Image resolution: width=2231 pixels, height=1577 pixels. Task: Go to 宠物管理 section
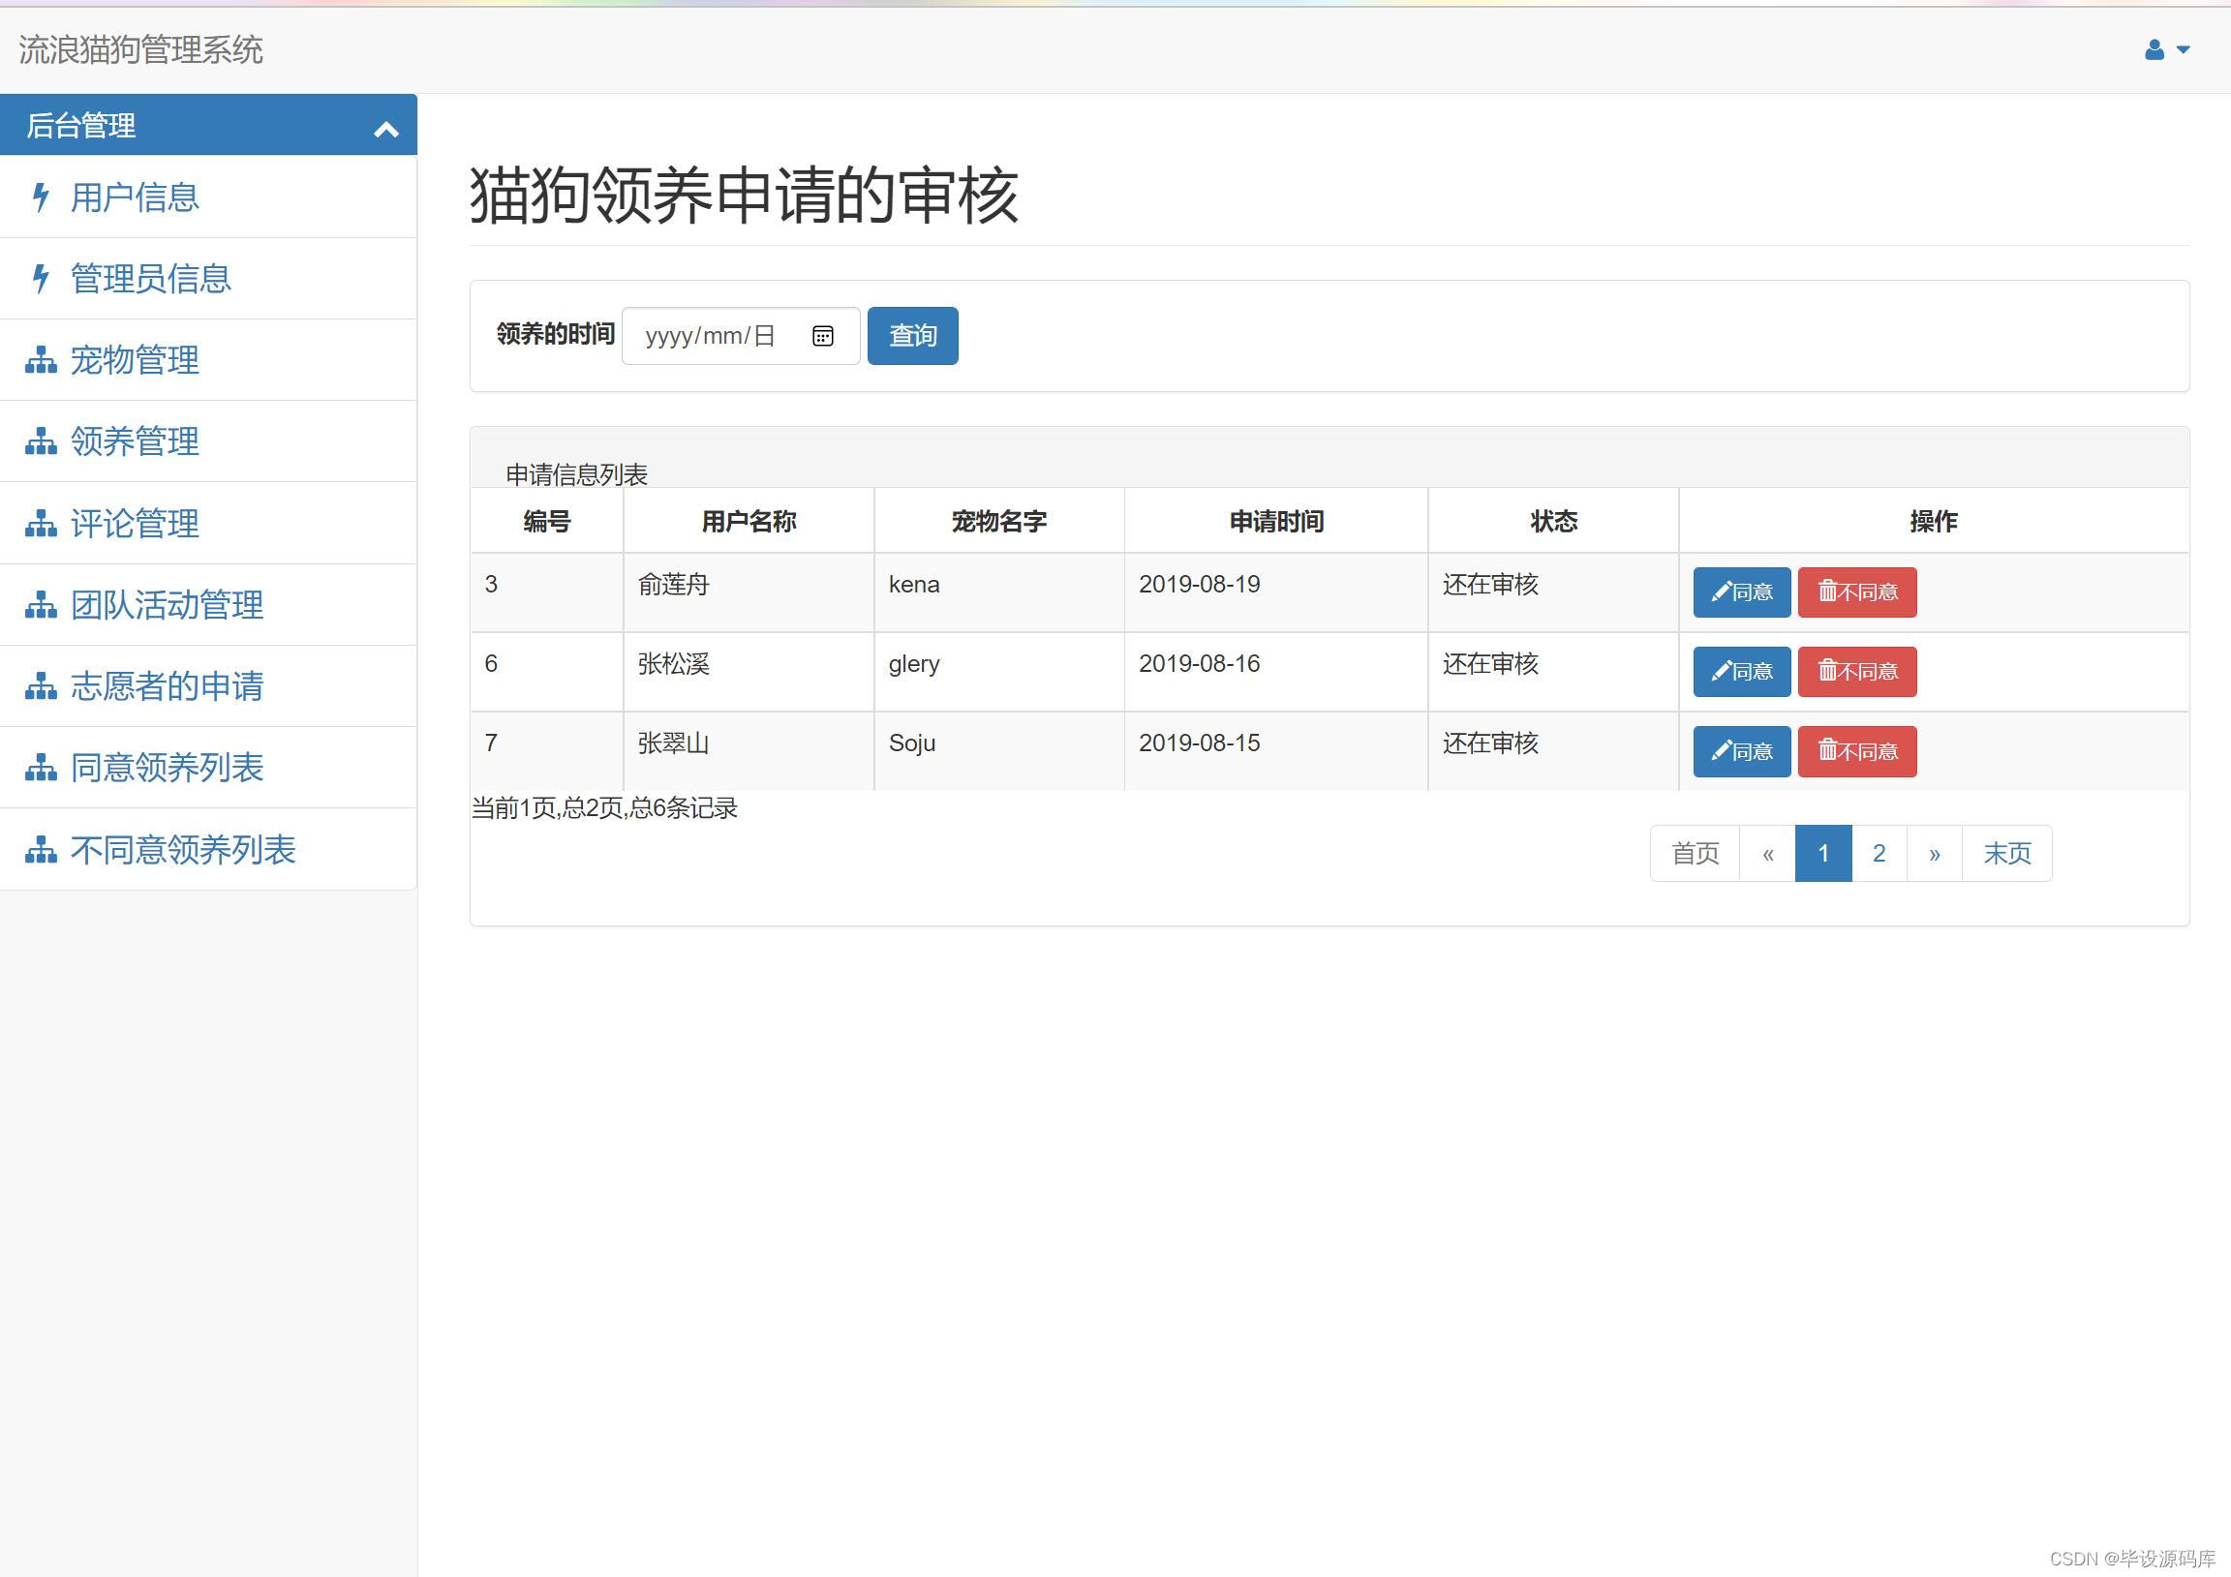click(208, 360)
